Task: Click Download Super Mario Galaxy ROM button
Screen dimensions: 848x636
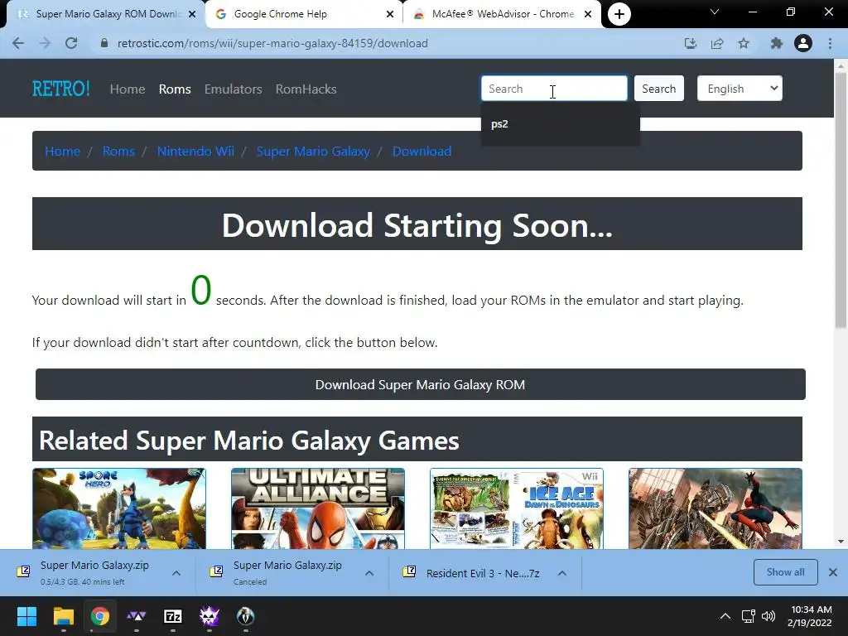Action: coord(420,384)
